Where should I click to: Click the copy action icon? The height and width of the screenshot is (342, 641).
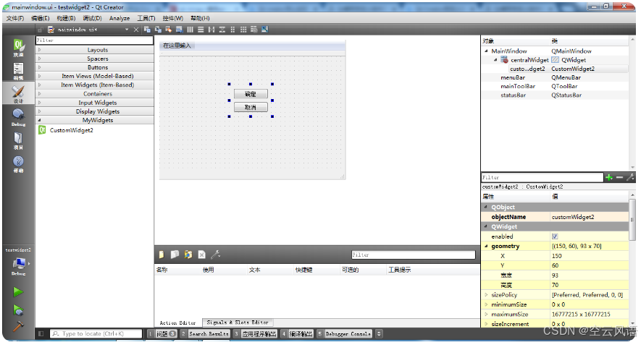coord(175,255)
